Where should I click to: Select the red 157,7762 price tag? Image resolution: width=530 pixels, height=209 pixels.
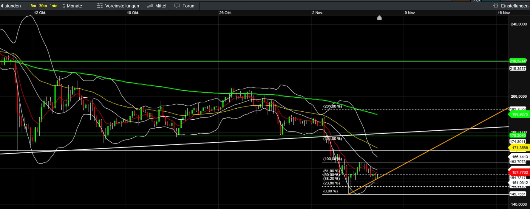point(520,172)
